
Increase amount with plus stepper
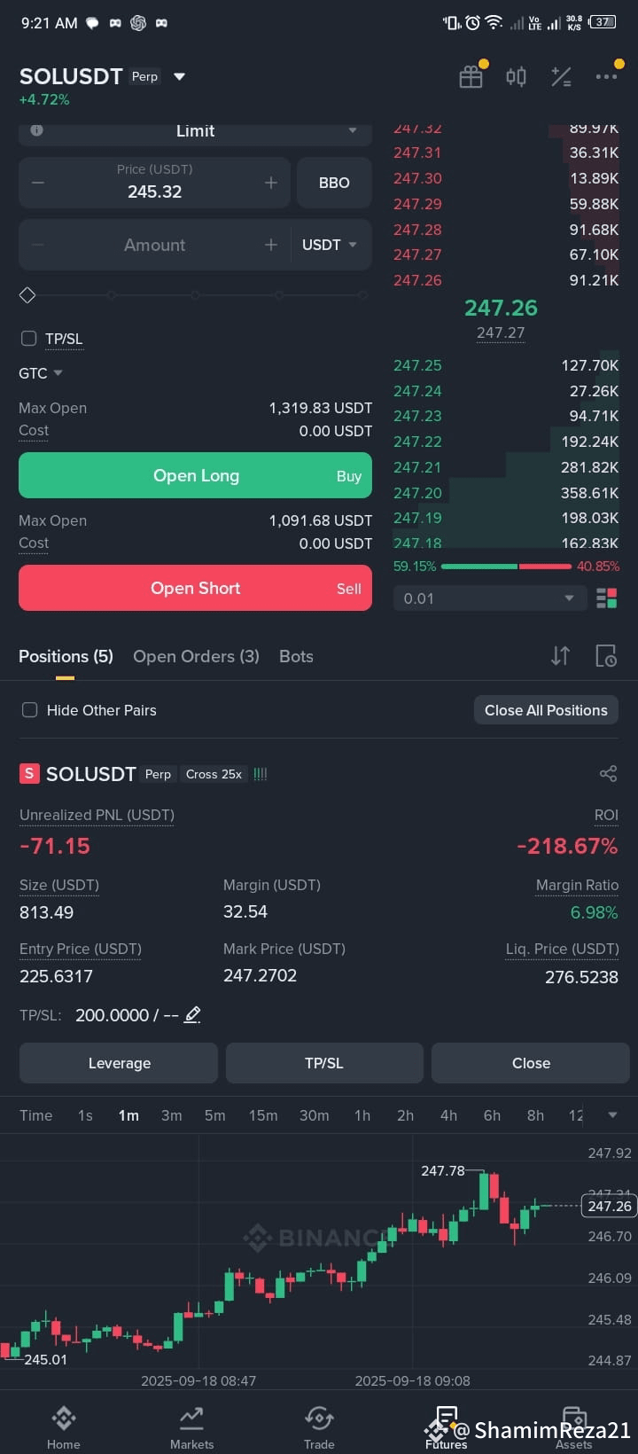tap(271, 245)
